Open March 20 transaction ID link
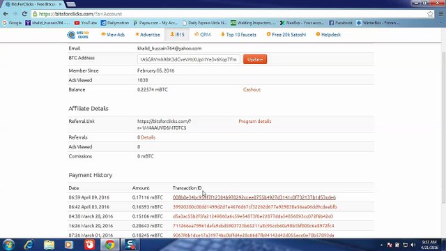Screen dimensions: 446x251 coord(254,226)
